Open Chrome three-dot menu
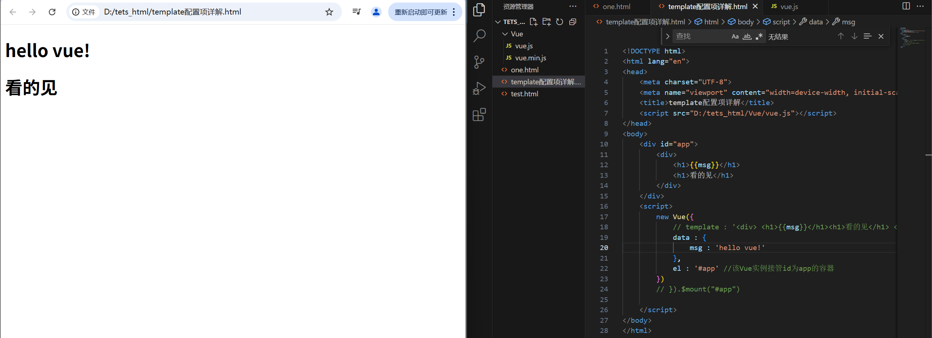The image size is (932, 338). tap(454, 12)
